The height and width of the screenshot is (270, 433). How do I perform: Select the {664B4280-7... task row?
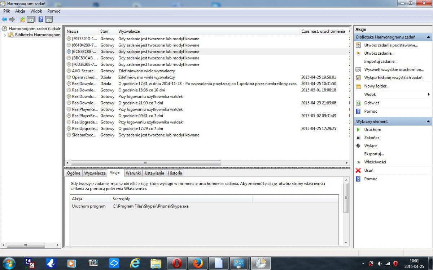pyautogui.click(x=207, y=45)
